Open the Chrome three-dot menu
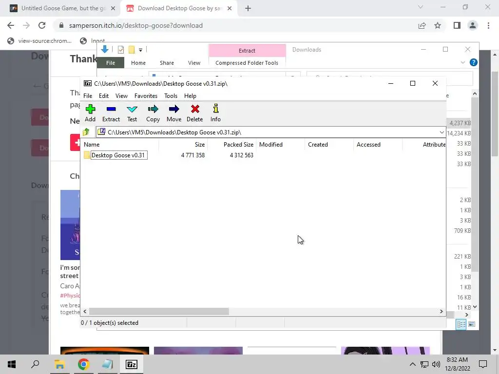This screenshot has height=374, width=499. coord(488,25)
